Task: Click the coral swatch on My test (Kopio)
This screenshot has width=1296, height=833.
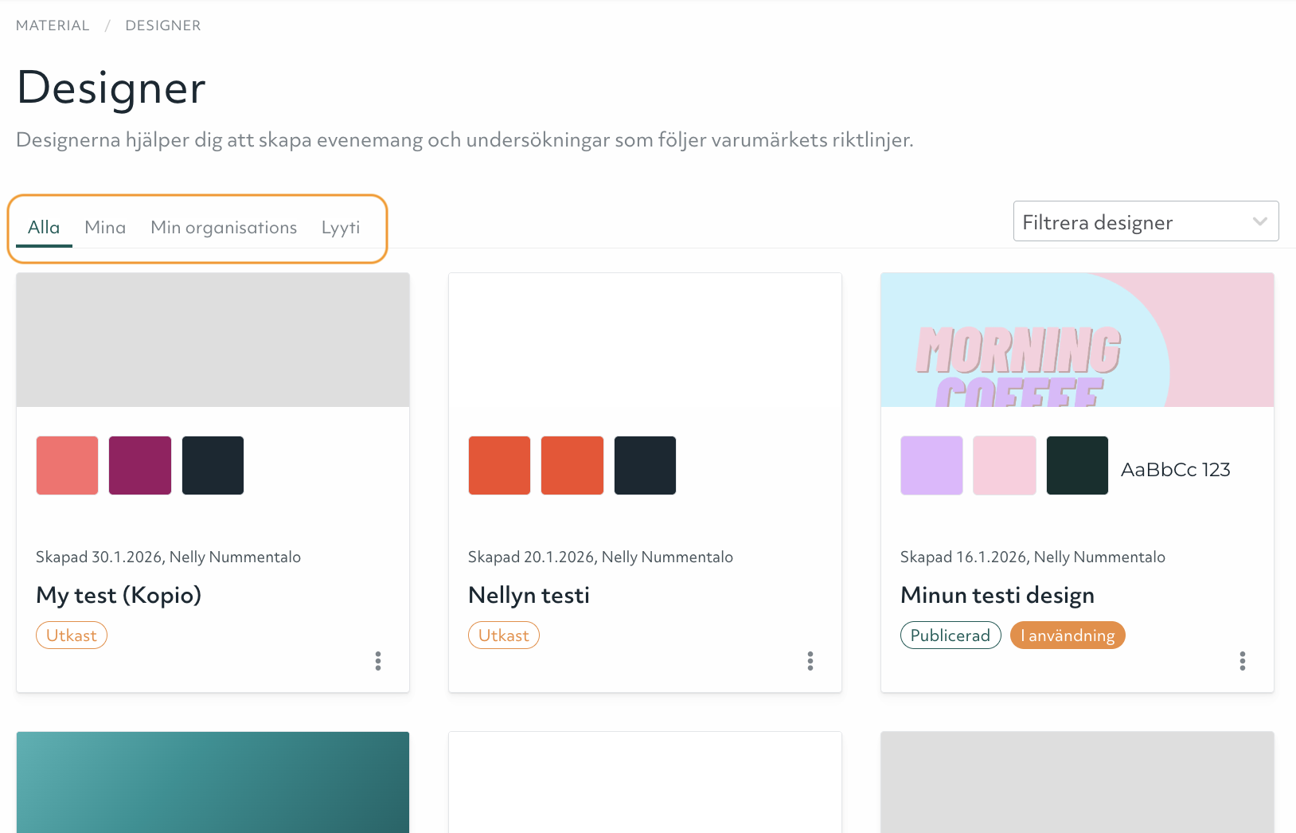Action: pyautogui.click(x=68, y=466)
